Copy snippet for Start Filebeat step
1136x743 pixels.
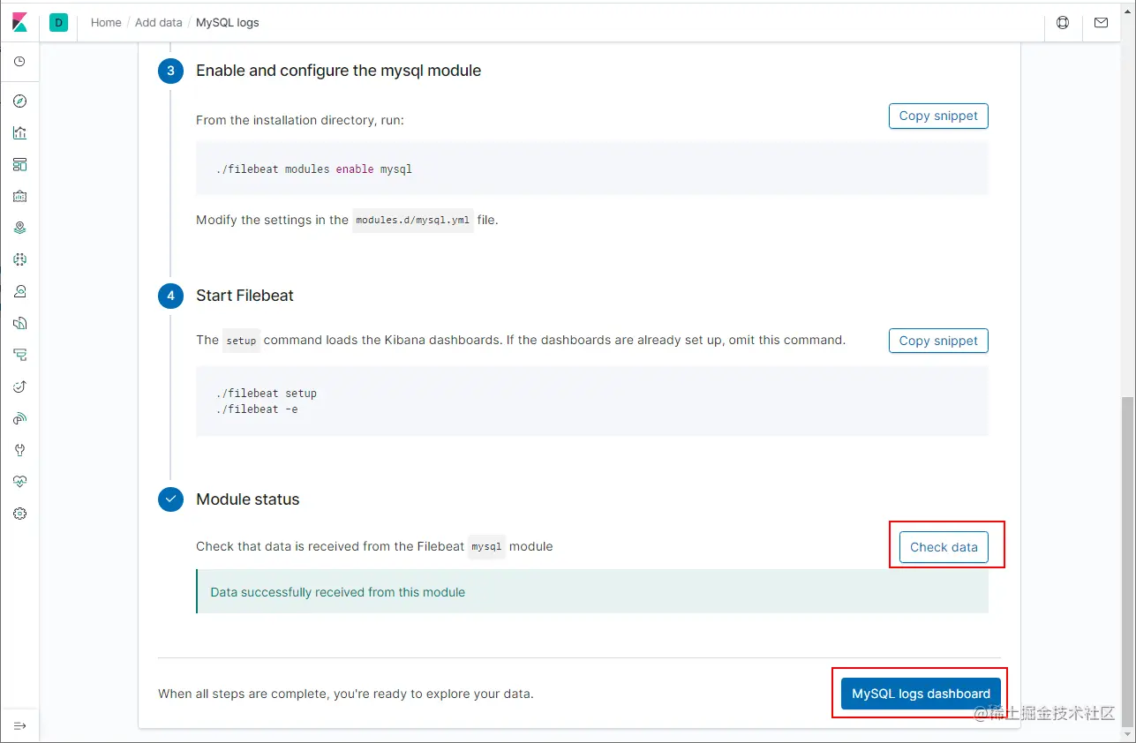[x=938, y=341]
